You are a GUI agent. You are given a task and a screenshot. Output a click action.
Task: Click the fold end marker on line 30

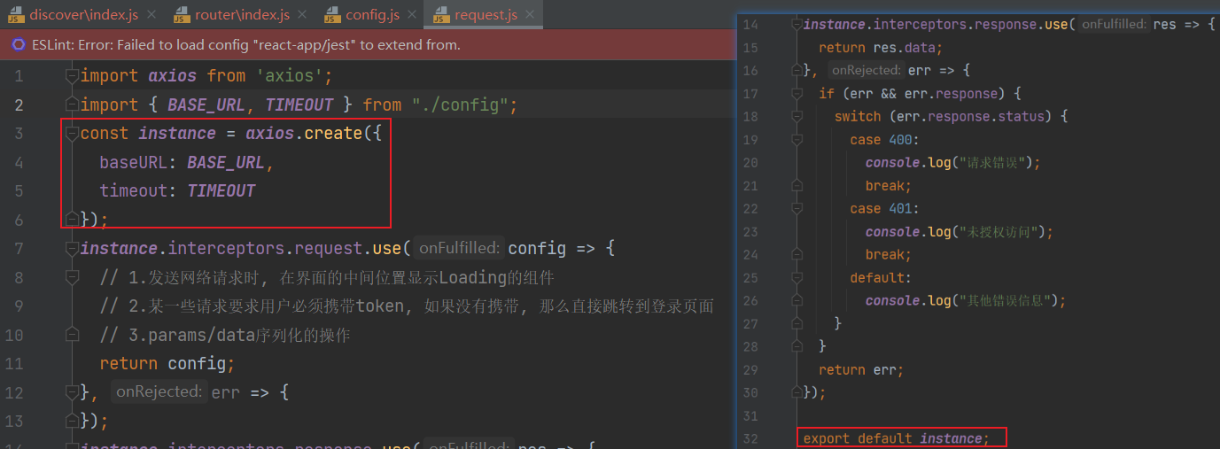pos(796,392)
